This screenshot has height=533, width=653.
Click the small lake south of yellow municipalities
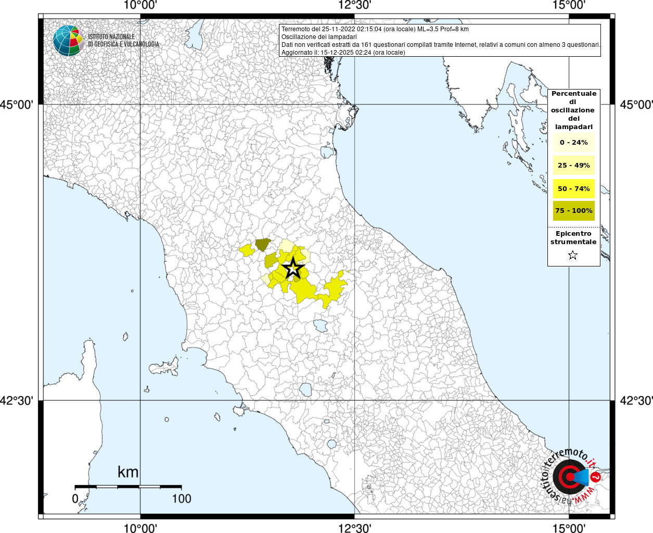pyautogui.click(x=321, y=326)
